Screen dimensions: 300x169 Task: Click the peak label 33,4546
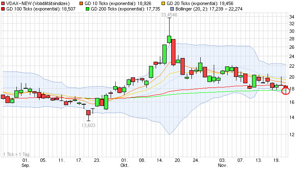coord(169,15)
